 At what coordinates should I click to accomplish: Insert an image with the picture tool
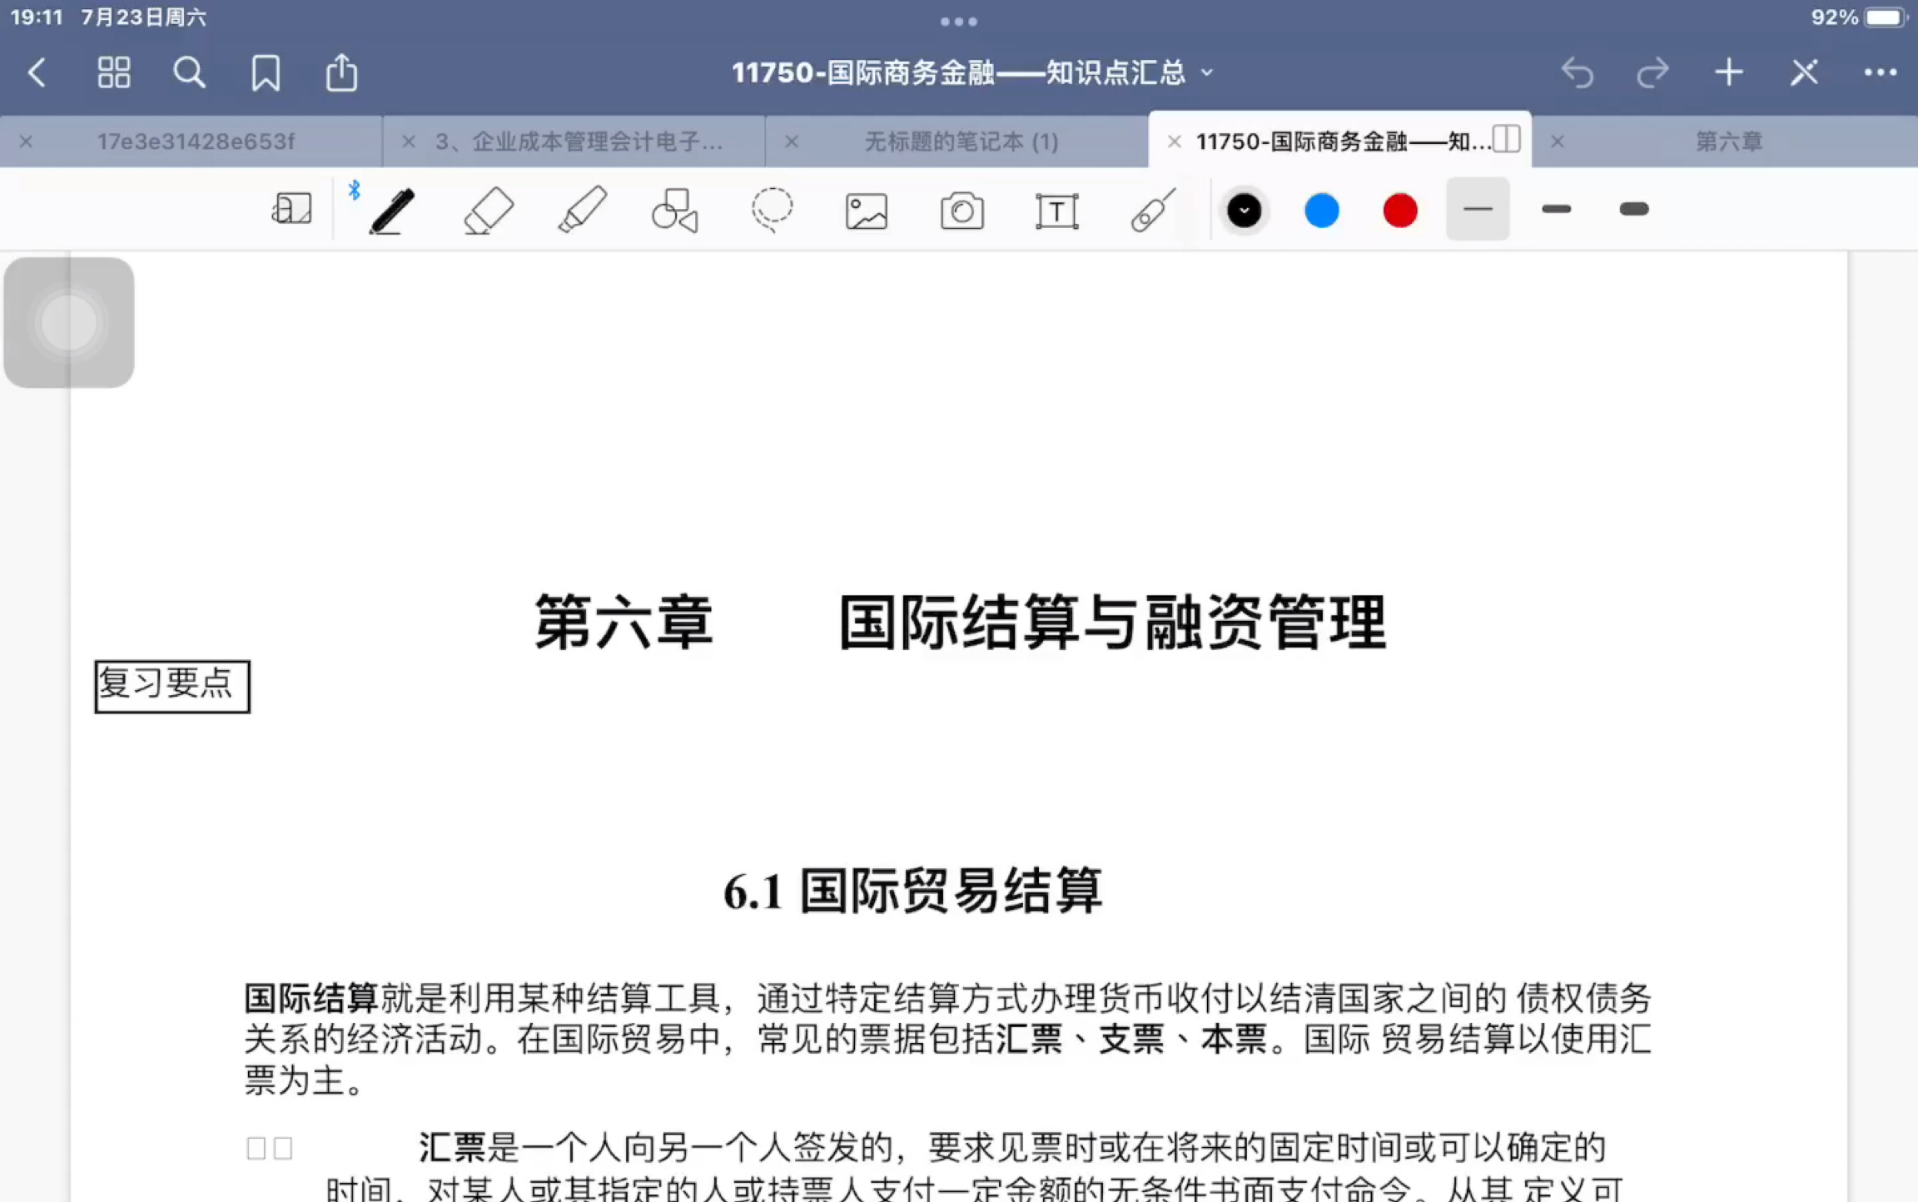(867, 211)
